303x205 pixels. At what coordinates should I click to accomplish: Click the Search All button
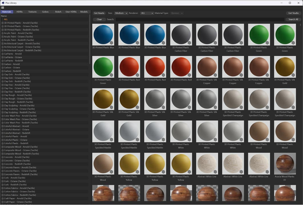click(x=293, y=19)
